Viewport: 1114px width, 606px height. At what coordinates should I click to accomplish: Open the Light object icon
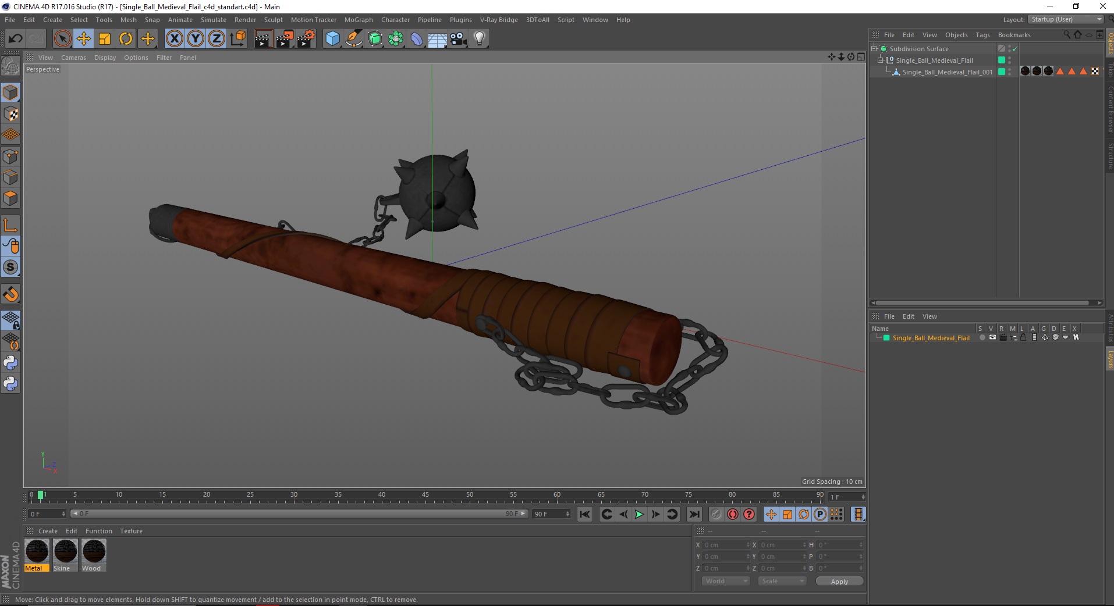pyautogui.click(x=479, y=39)
